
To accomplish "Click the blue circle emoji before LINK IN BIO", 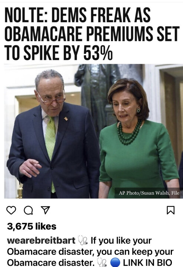I will point(115,262).
